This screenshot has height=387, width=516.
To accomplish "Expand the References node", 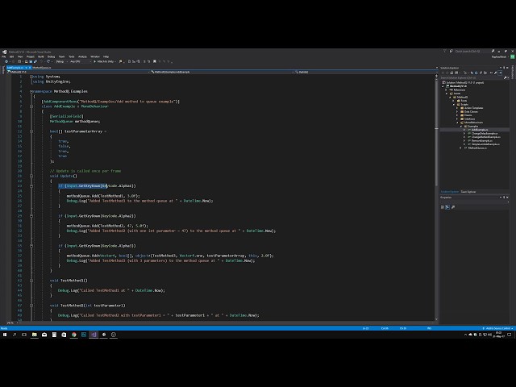I will pos(447,89).
